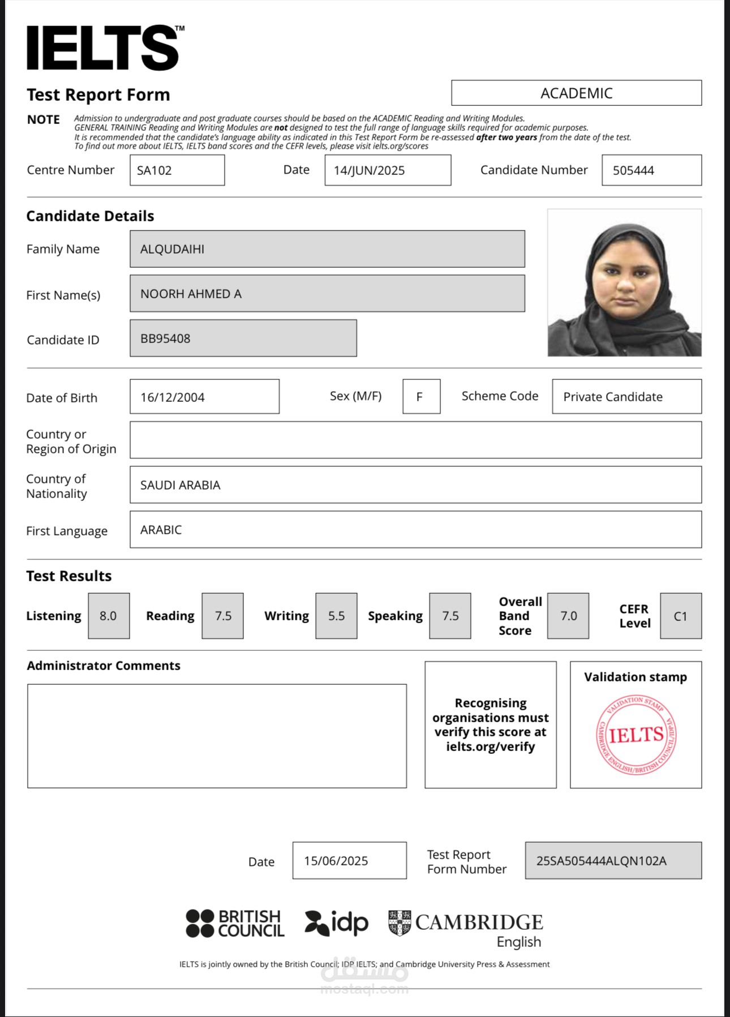Viewport: 730px width, 1017px height.
Task: Click the Test Report Form Number label
Action: (x=467, y=861)
